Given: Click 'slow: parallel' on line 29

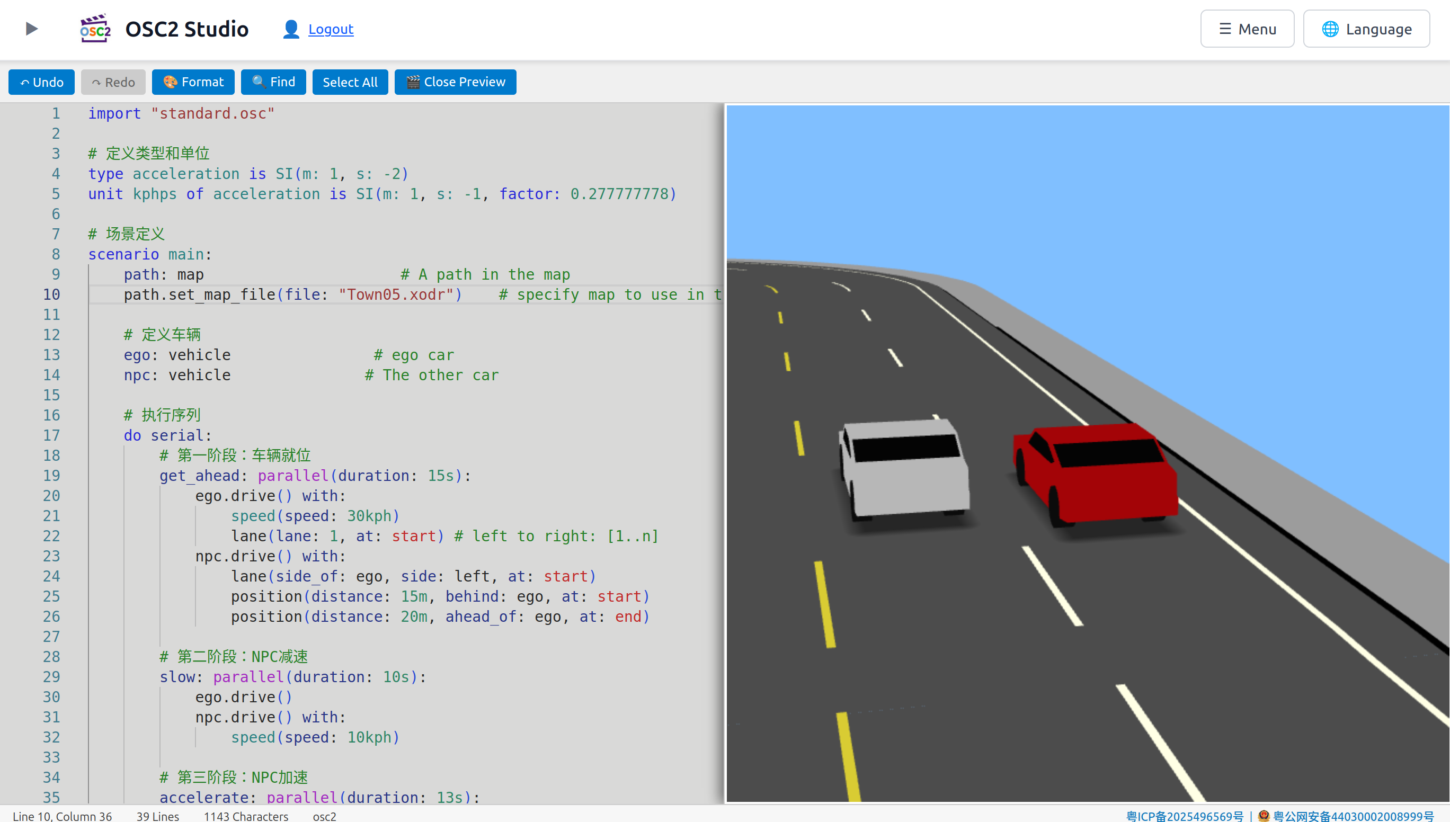Looking at the screenshot, I should pos(221,677).
